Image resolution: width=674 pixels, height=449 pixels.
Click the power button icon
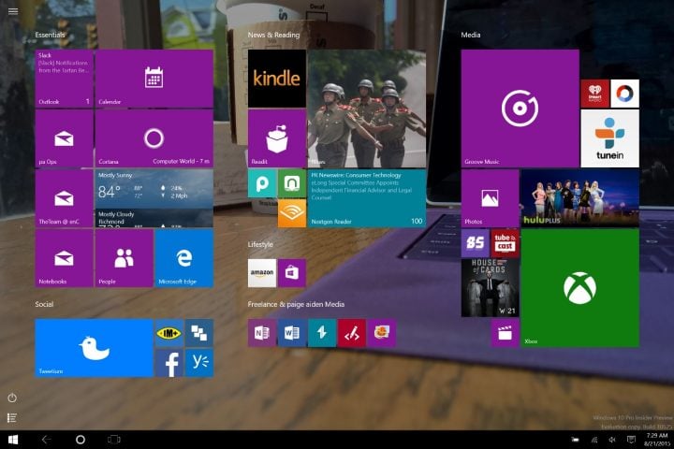[x=12, y=398]
